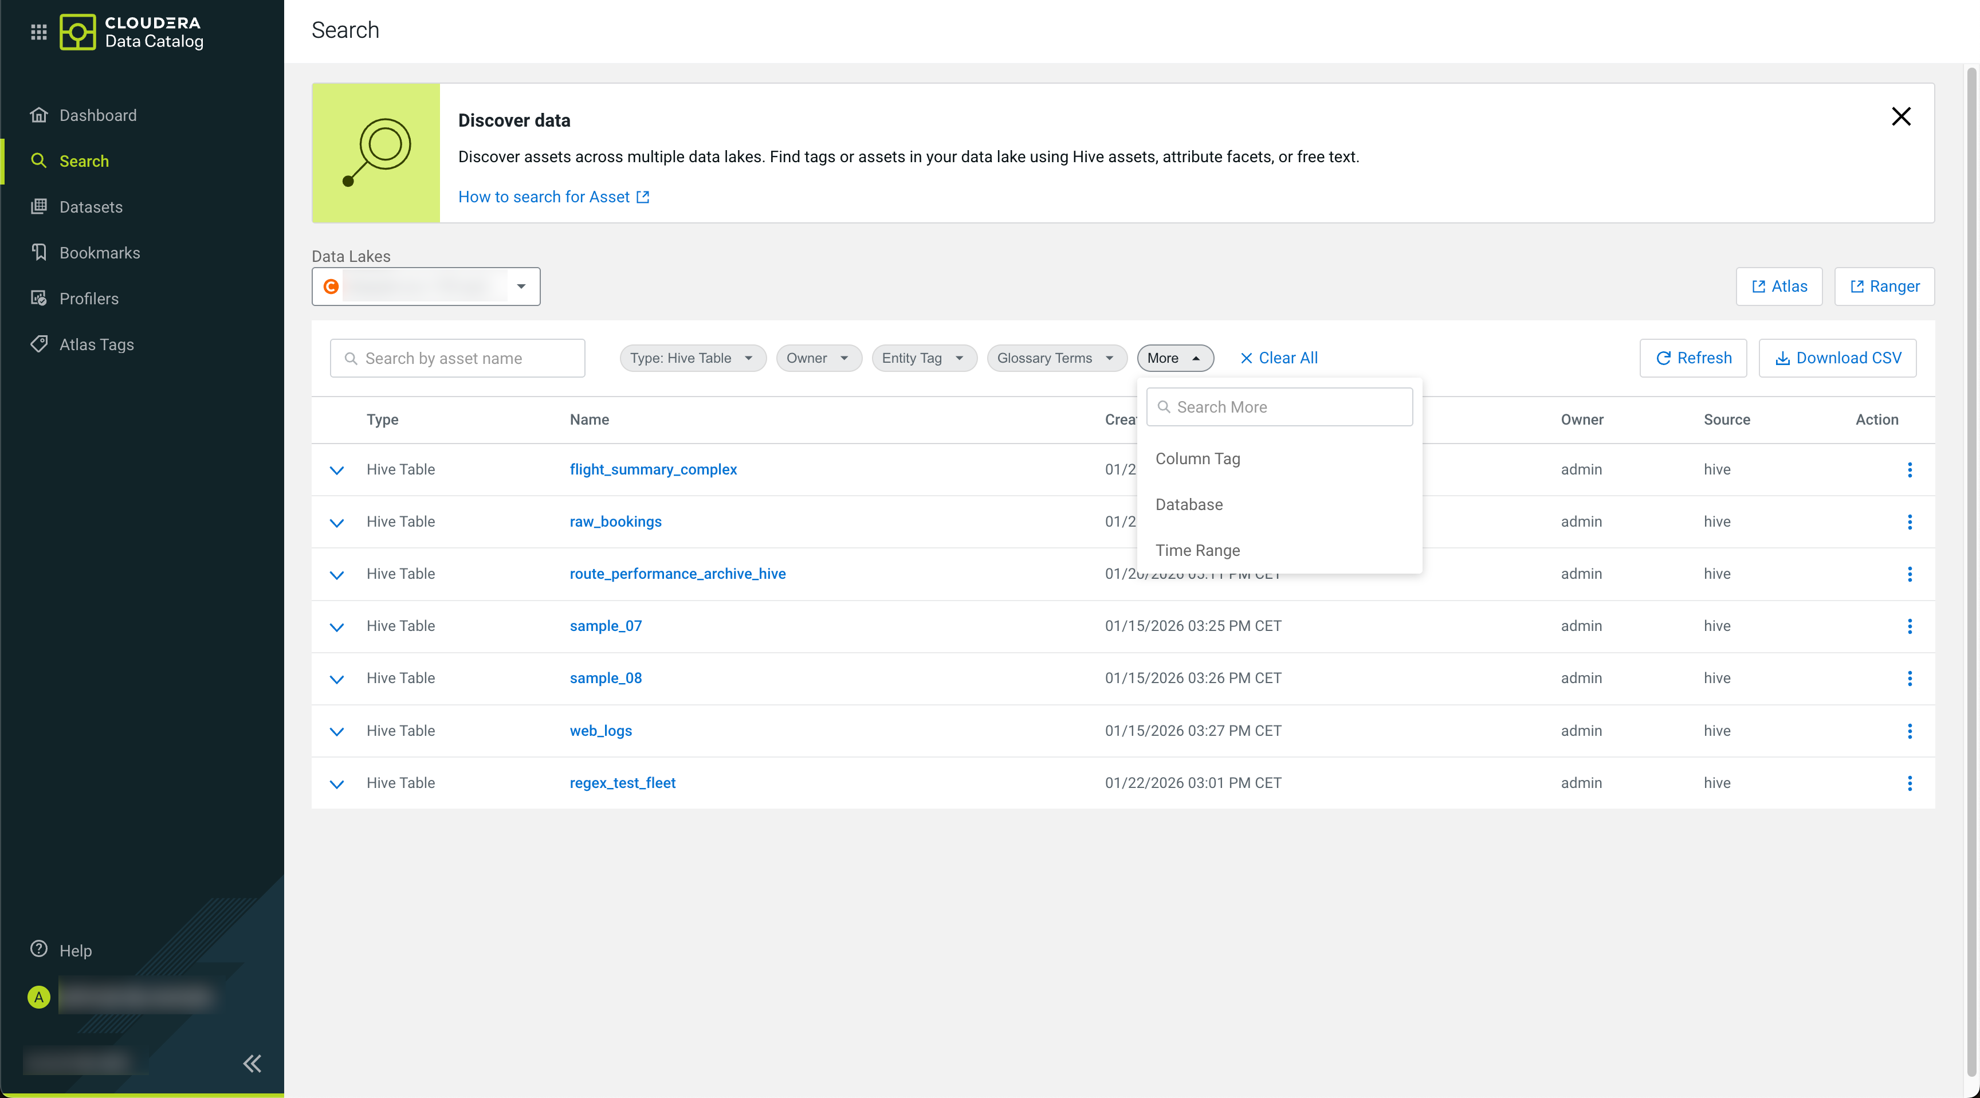This screenshot has height=1098, width=1980.
Task: Open Bookmarks from the sidebar
Action: click(99, 253)
